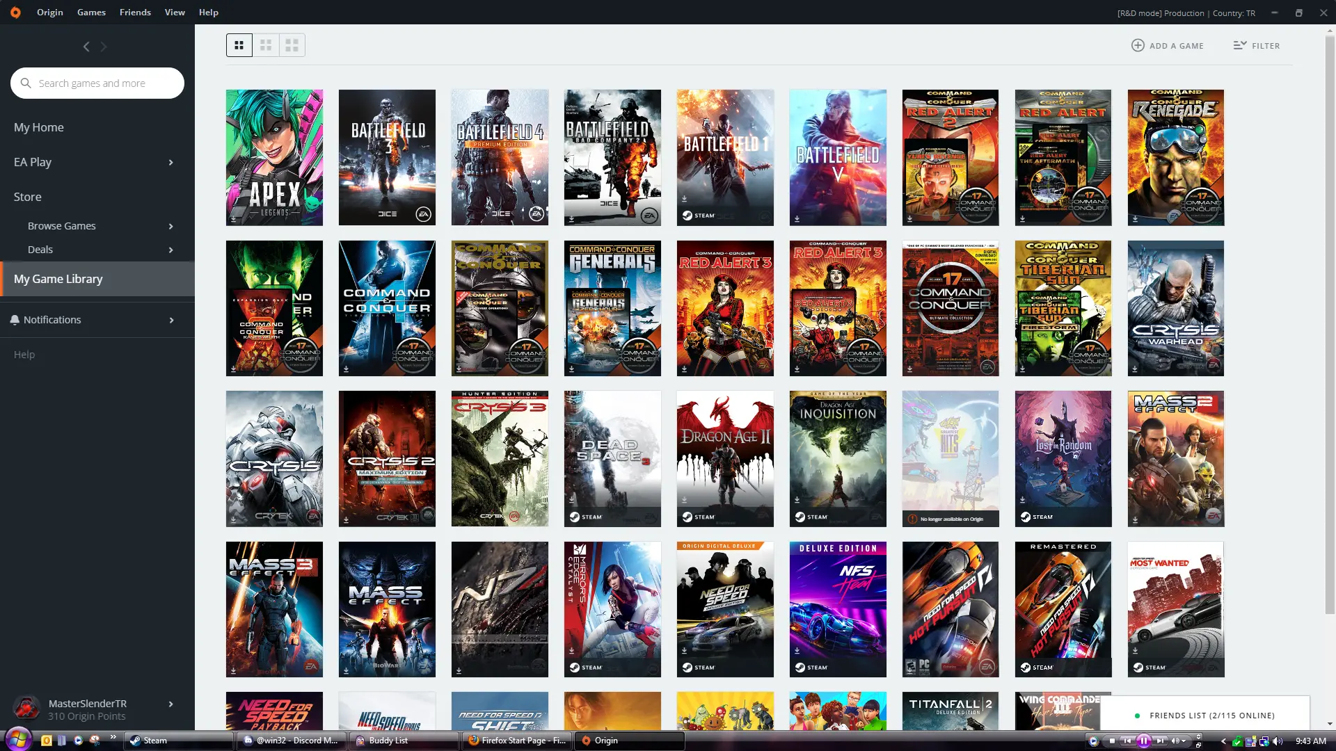The width and height of the screenshot is (1336, 751).
Task: Click the Windows Media Player toolbar logo
Action: (1093, 741)
